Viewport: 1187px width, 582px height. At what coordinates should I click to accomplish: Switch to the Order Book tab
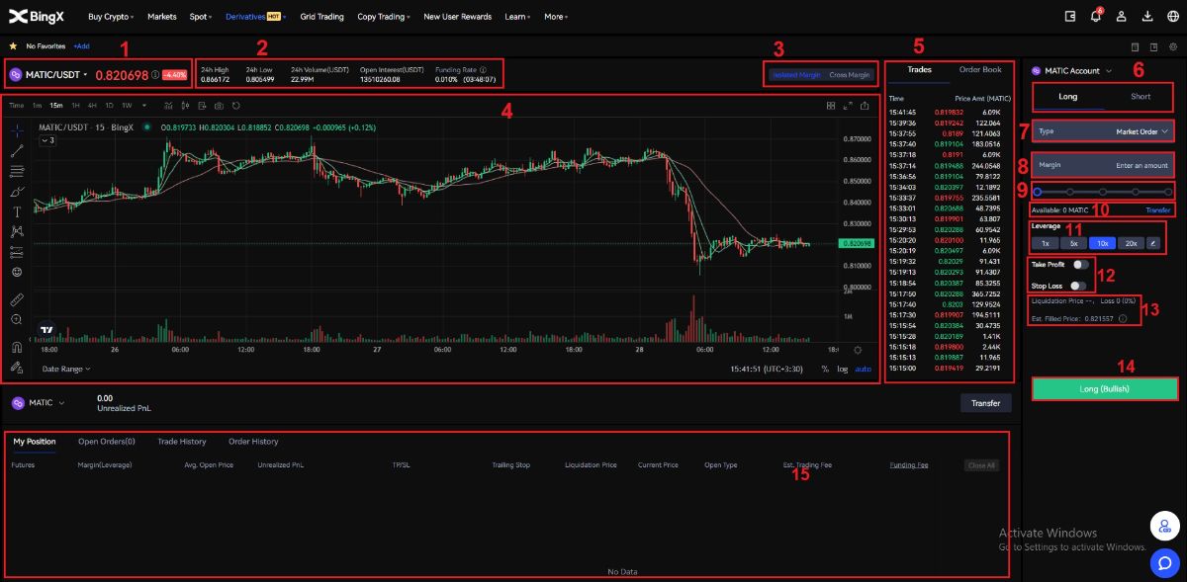[x=980, y=70]
